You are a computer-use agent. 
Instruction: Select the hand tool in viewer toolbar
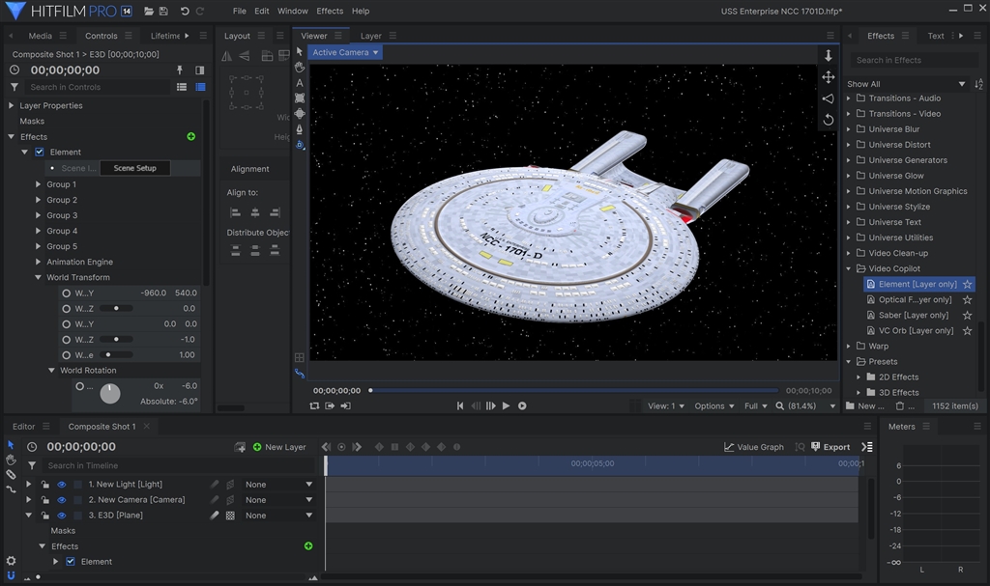coord(300,68)
